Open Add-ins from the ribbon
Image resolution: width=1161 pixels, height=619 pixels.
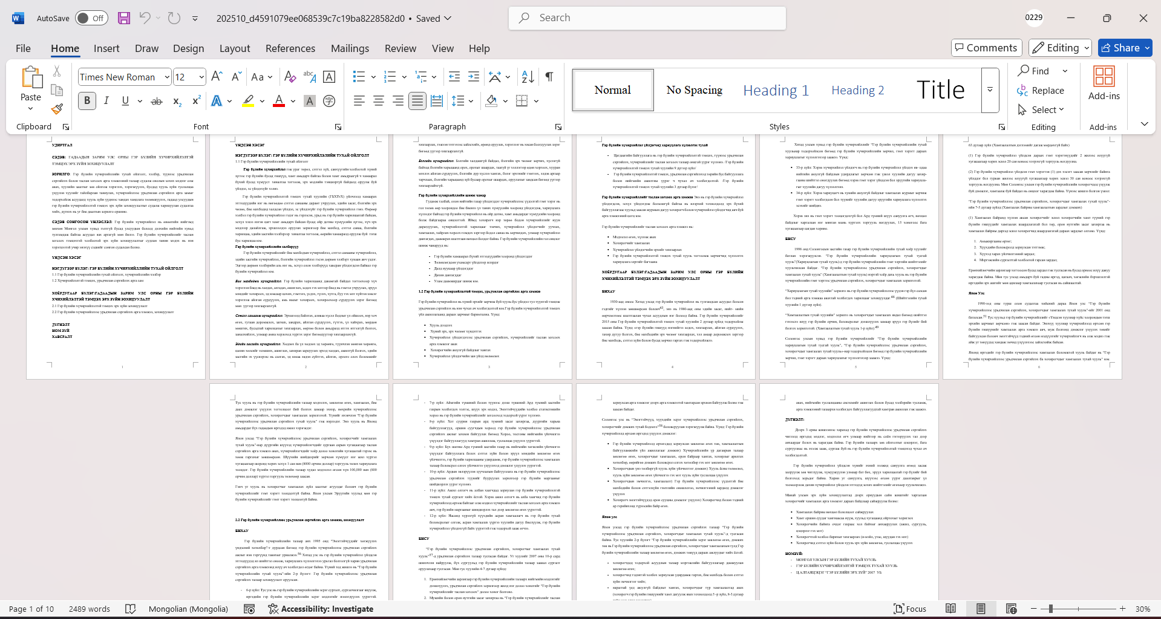coord(1104,83)
